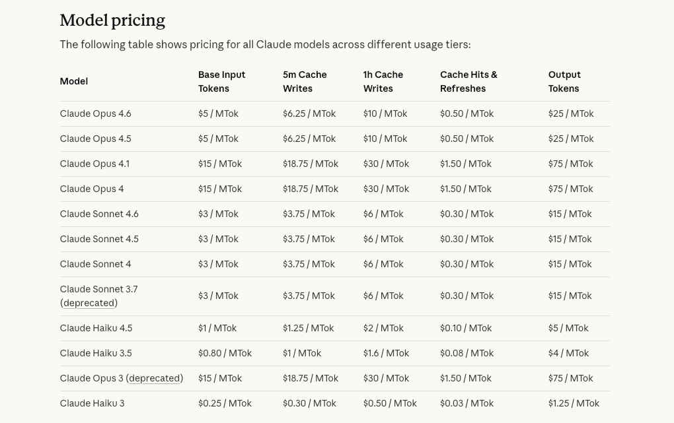Select Claude Haiku 3.5 base input price $0.80
Screen dimensions: 674x423
225,353
